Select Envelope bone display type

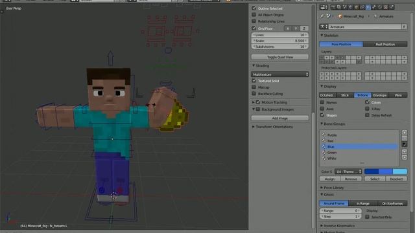(380, 95)
